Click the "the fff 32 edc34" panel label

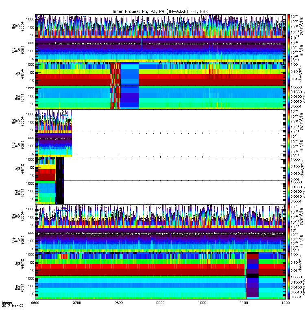(18, 216)
